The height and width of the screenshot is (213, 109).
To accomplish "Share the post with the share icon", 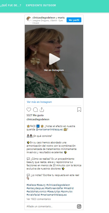I will 42,109.
